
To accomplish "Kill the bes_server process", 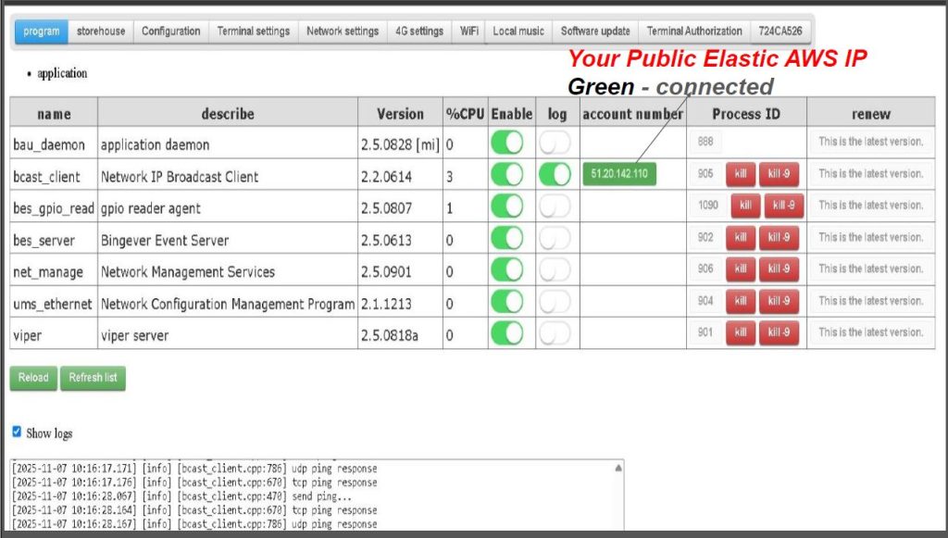I will [x=740, y=238].
